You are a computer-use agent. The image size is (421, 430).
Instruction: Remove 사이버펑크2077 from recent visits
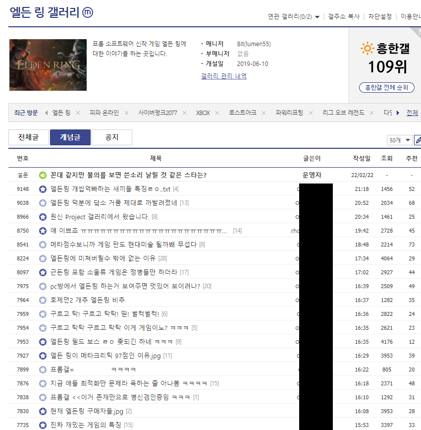(185, 113)
